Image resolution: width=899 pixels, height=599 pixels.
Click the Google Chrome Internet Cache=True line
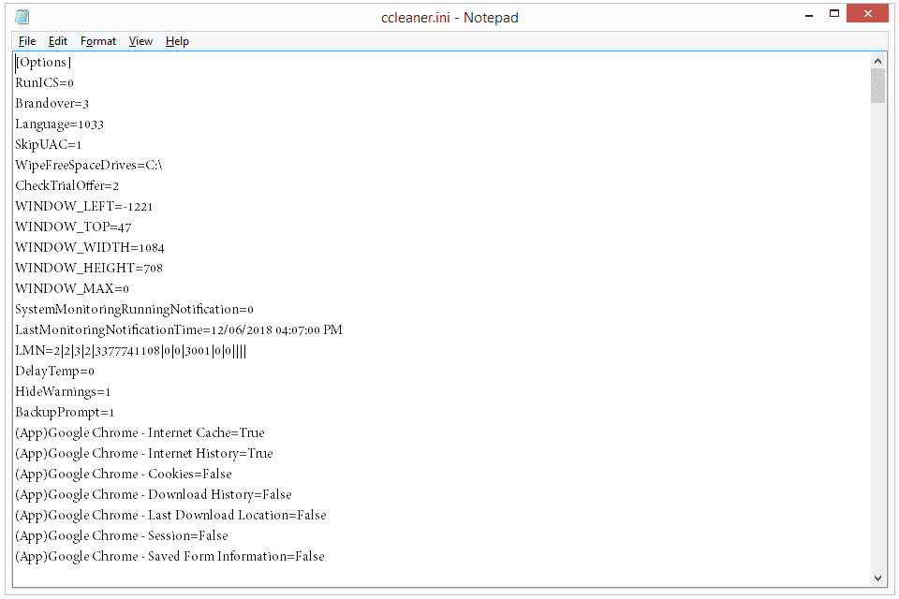point(140,432)
